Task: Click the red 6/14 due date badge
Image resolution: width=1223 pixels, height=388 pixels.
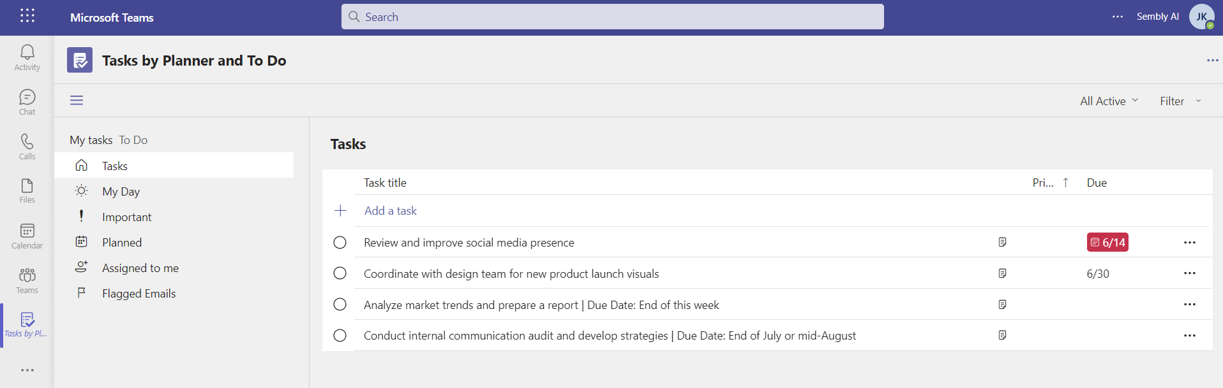Action: [1107, 242]
